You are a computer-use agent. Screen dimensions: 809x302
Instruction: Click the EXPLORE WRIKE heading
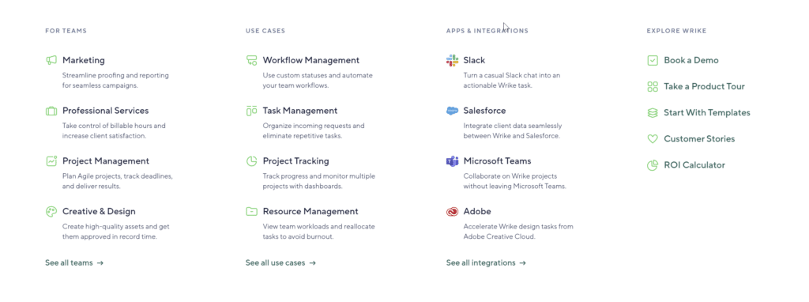pyautogui.click(x=676, y=31)
